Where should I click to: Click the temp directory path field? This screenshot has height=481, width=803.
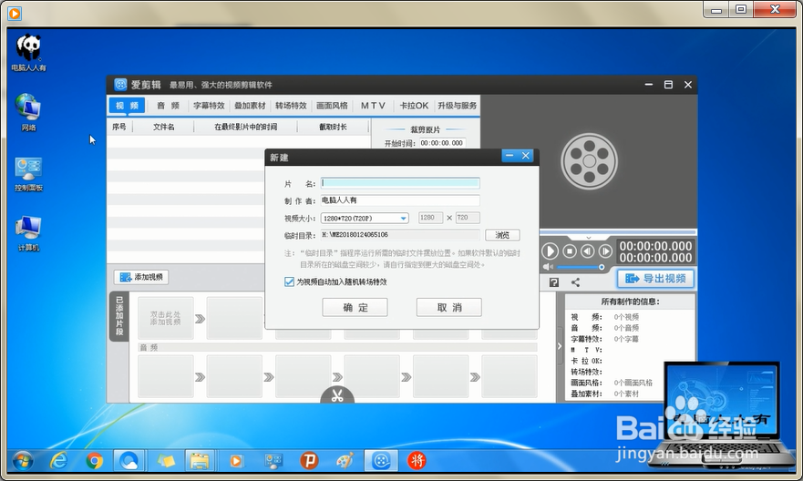[400, 235]
